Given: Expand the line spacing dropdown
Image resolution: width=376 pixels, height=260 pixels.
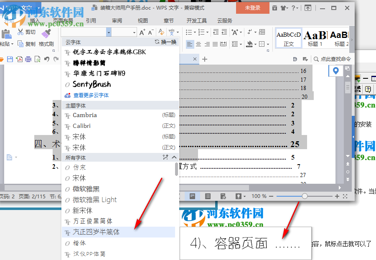Looking at the screenshot, I should 241,44.
